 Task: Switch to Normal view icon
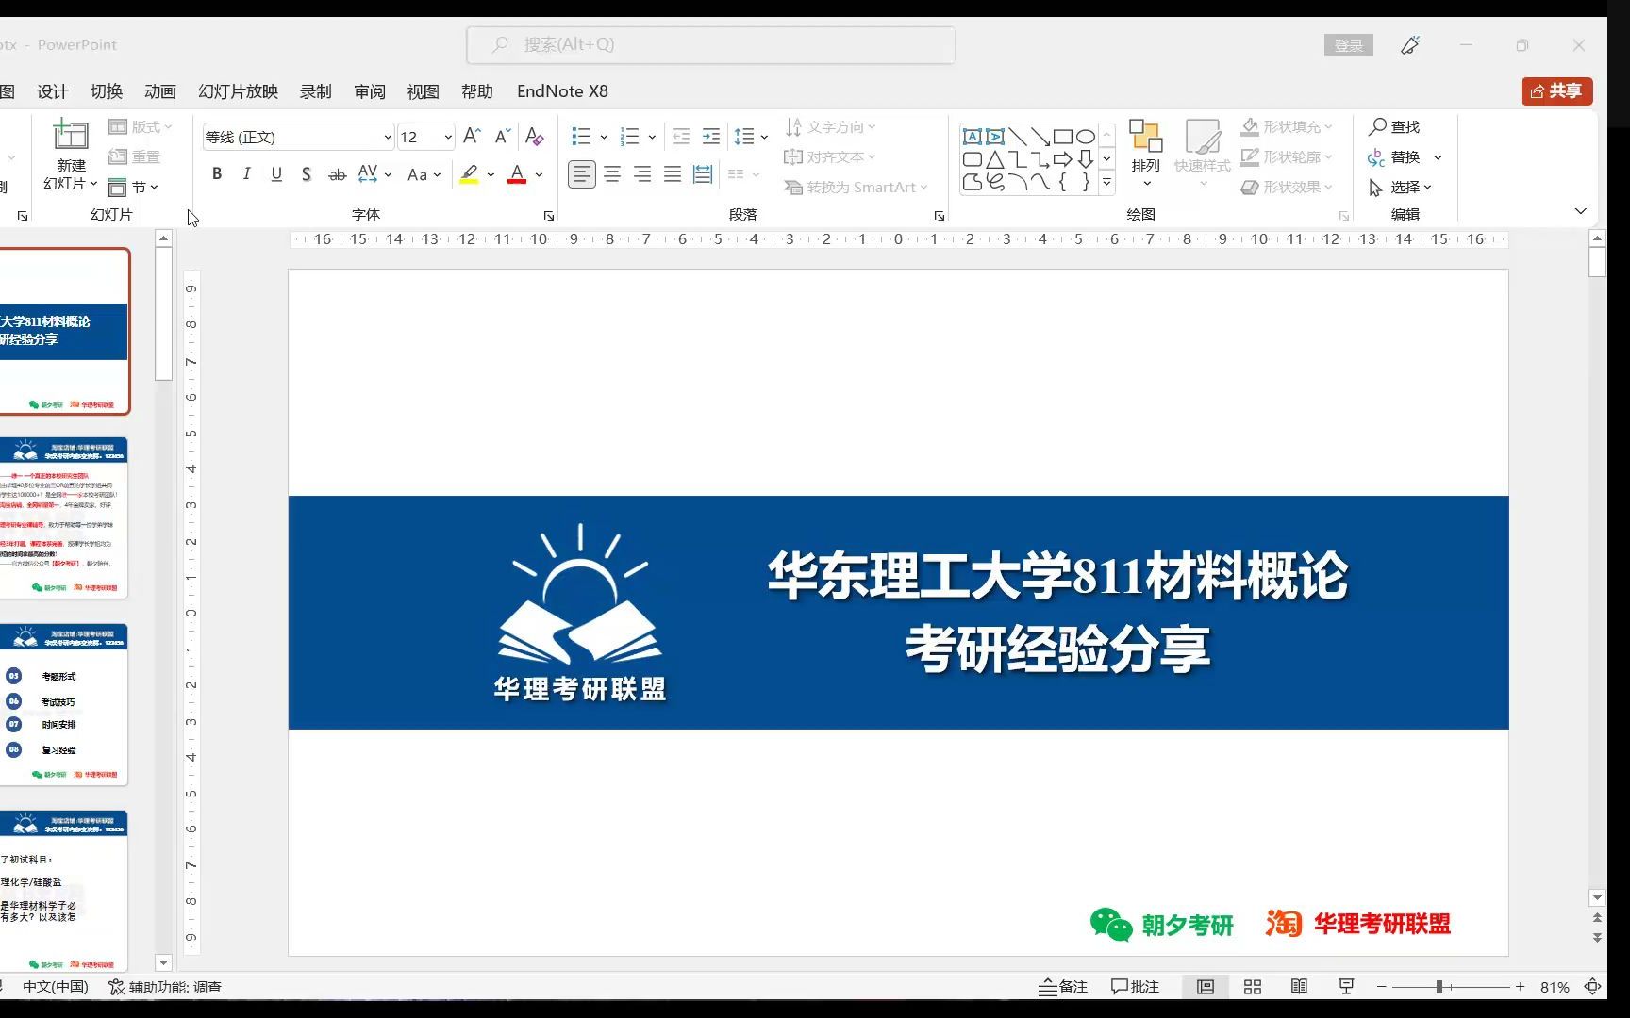[1206, 987]
